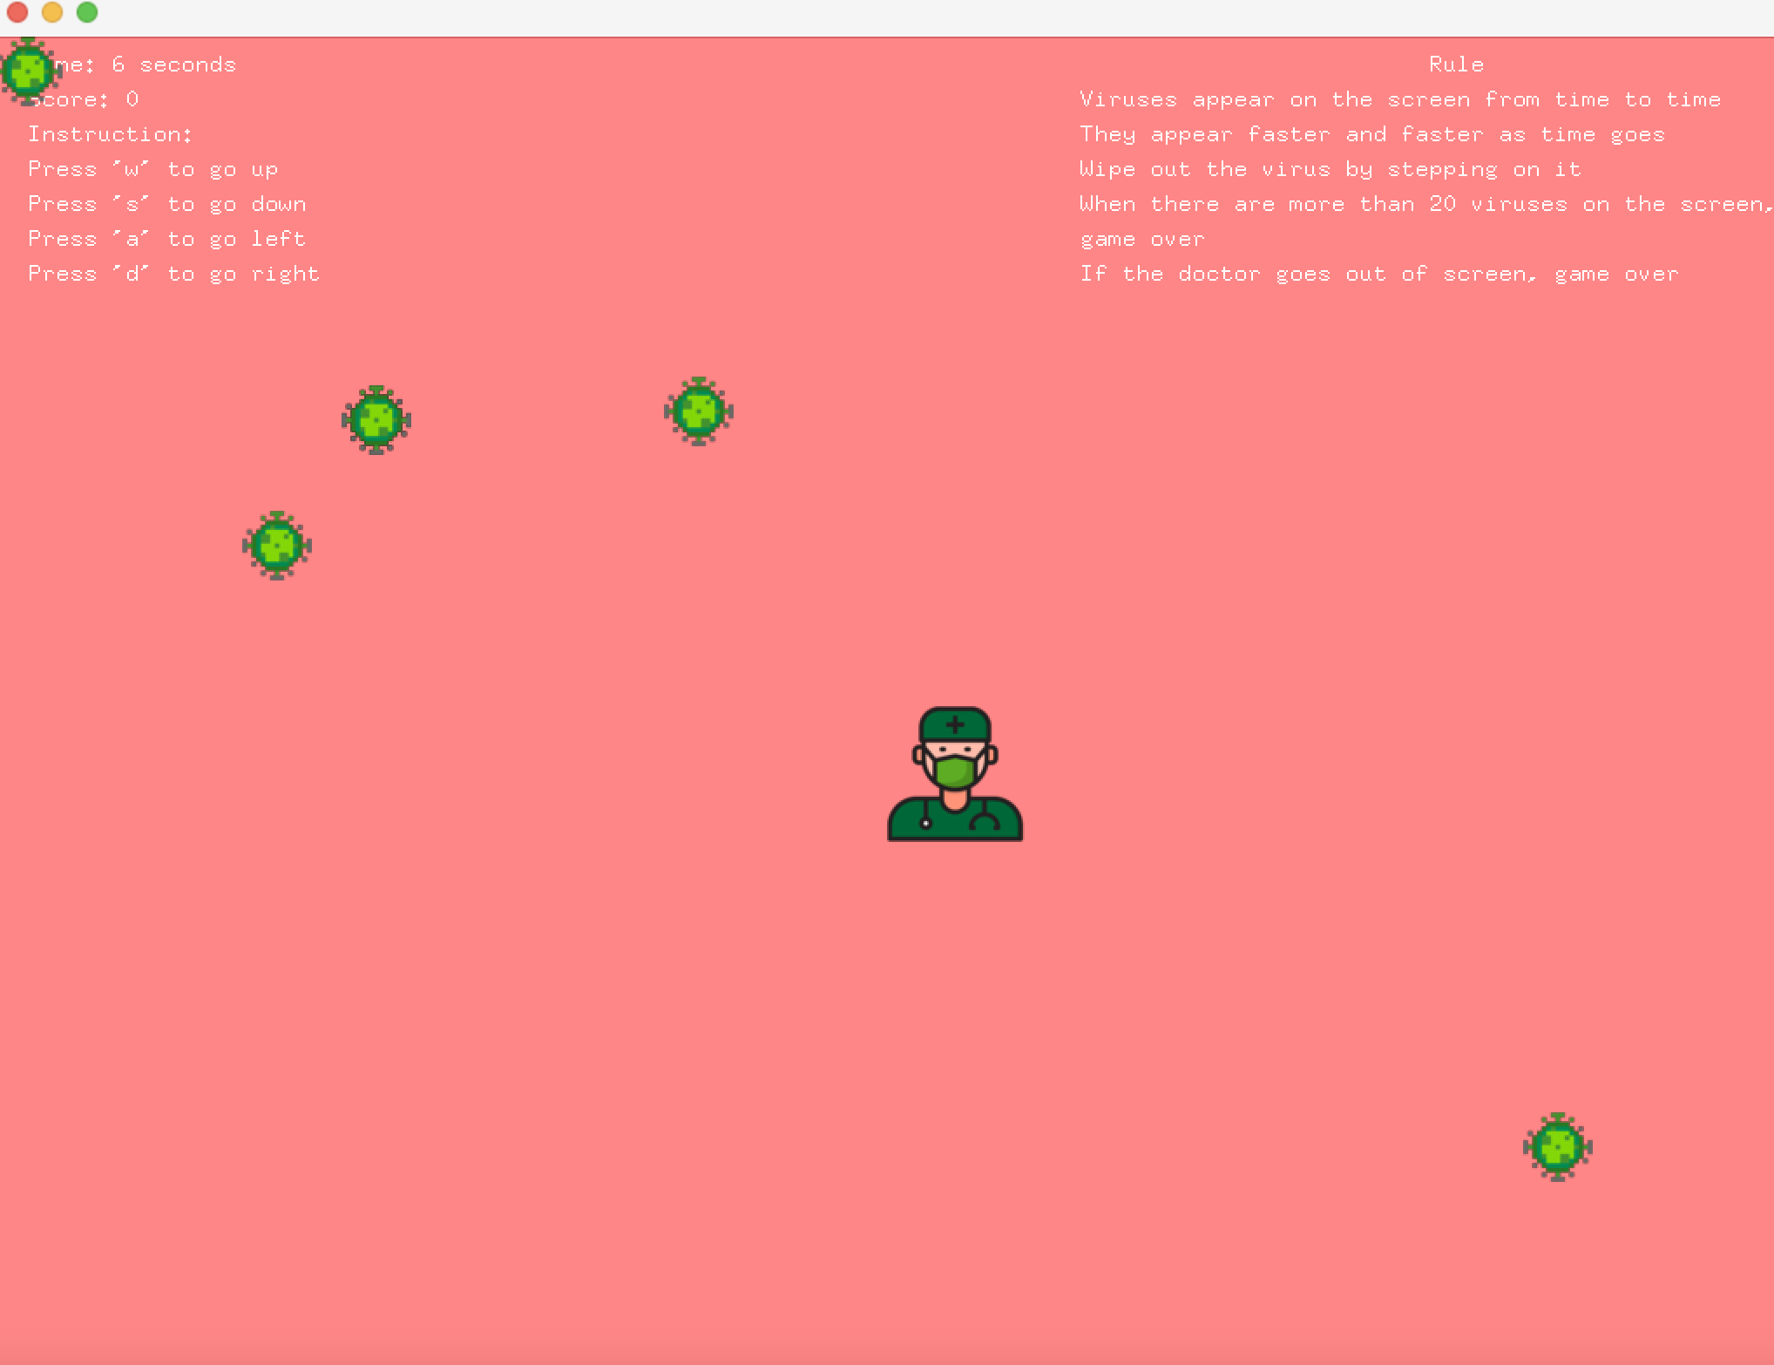
Task: Click the virus in the bottom-right corner
Action: [1559, 1146]
